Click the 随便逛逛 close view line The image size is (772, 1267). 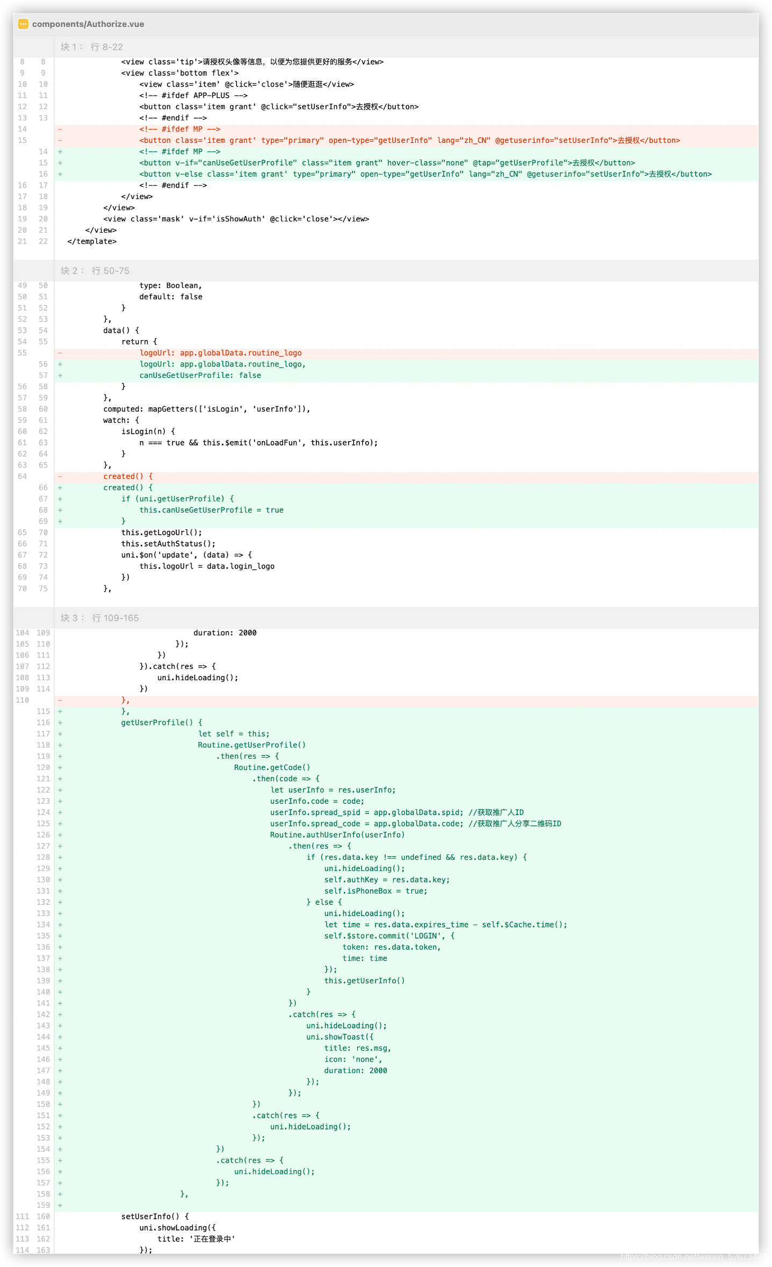pyautogui.click(x=247, y=84)
